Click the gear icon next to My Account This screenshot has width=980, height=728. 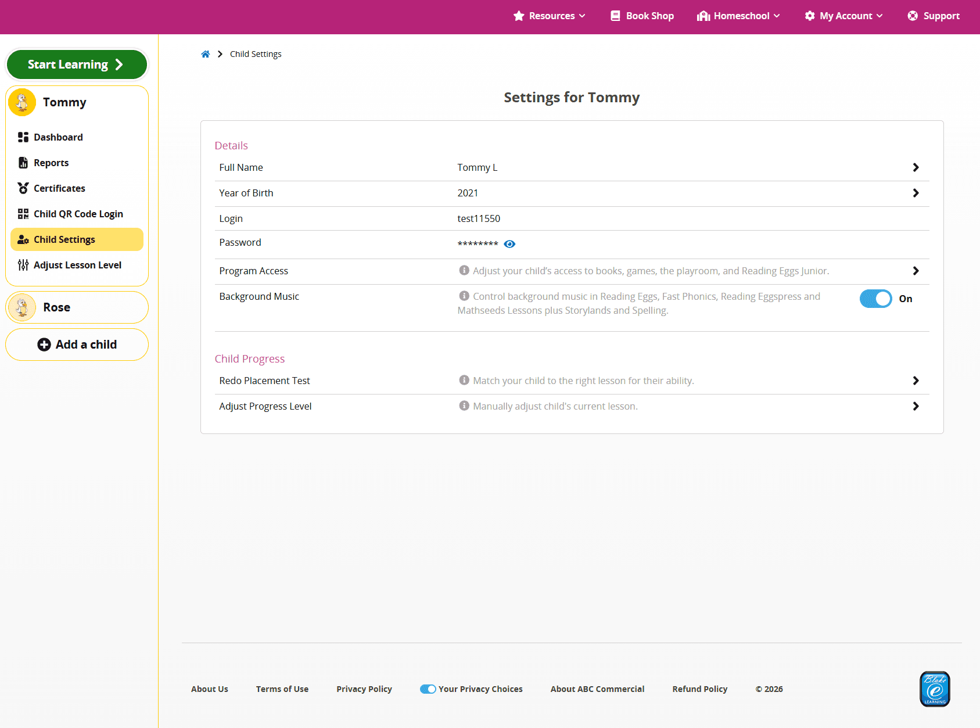[810, 16]
